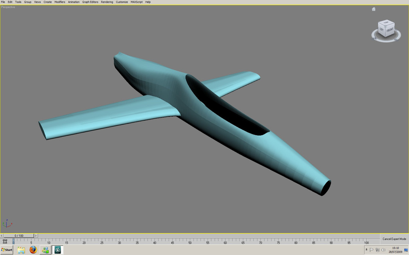Open the Tools menu
The width and height of the screenshot is (409, 255).
[x=18, y=2]
